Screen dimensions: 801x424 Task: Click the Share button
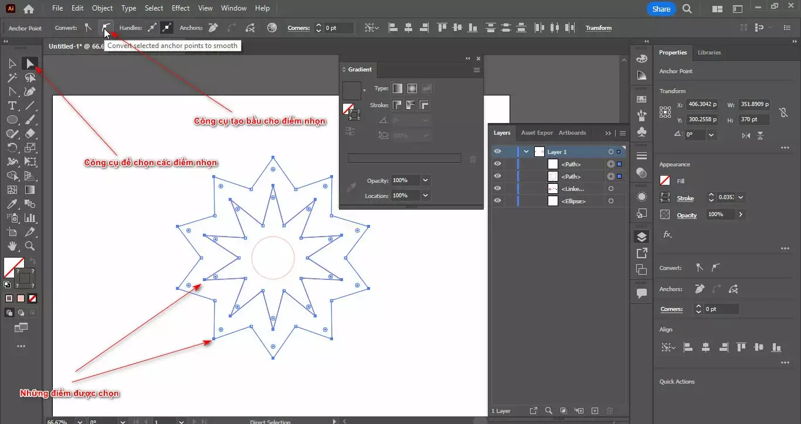[x=661, y=9]
